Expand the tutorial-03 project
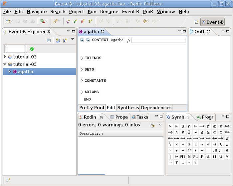Screen dimensions: 233x186 [x=5, y=57]
